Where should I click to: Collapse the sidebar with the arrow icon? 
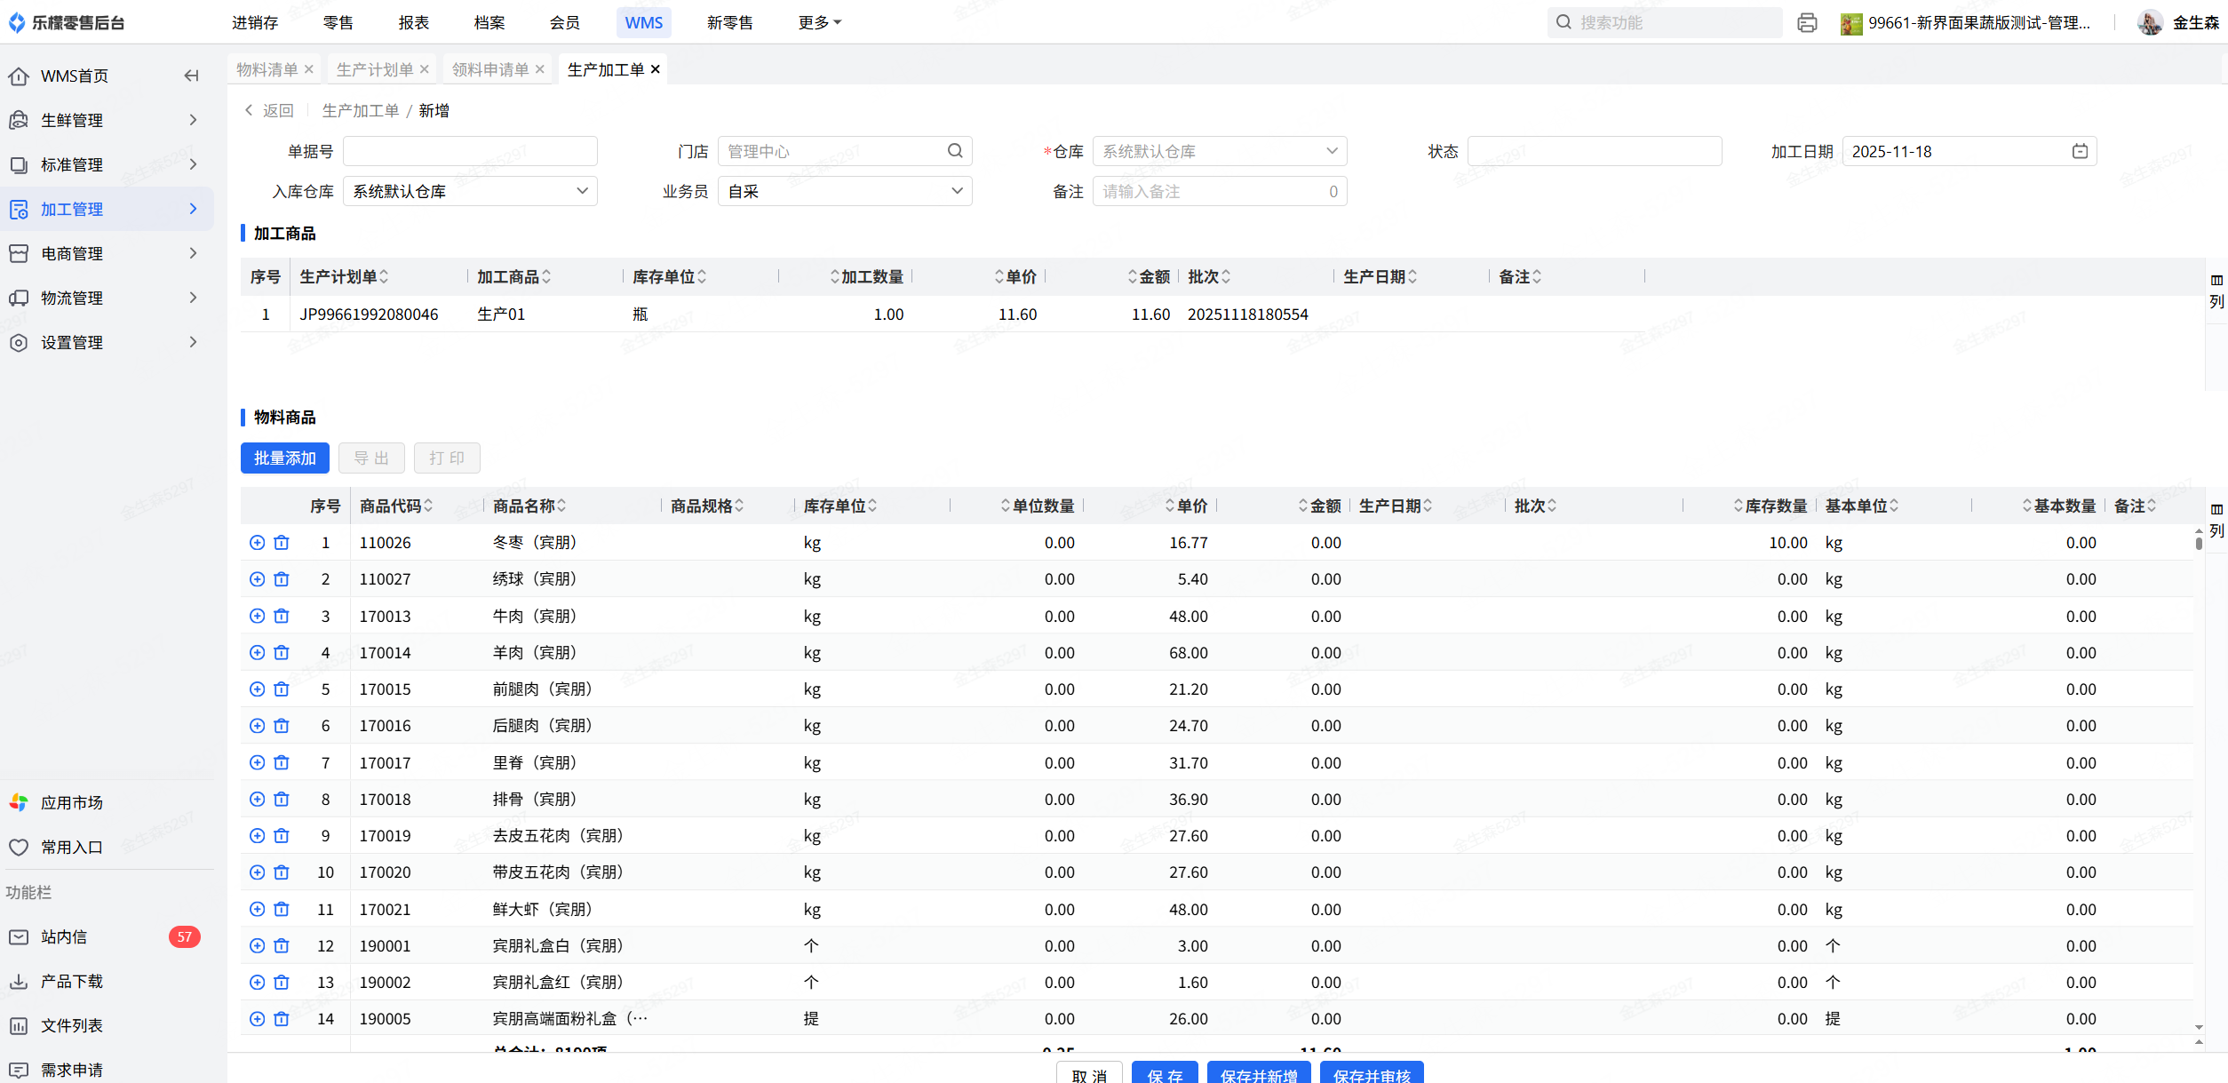click(x=191, y=76)
